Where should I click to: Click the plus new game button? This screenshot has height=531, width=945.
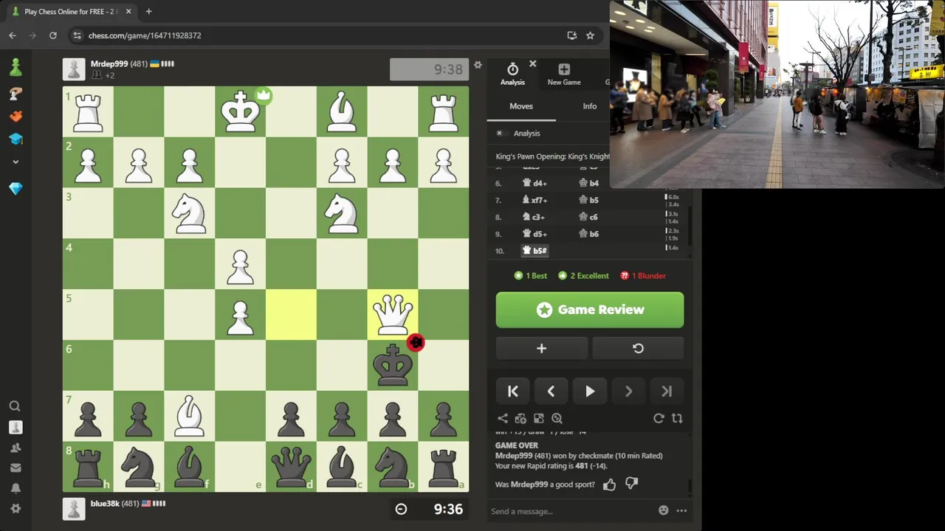tap(541, 348)
